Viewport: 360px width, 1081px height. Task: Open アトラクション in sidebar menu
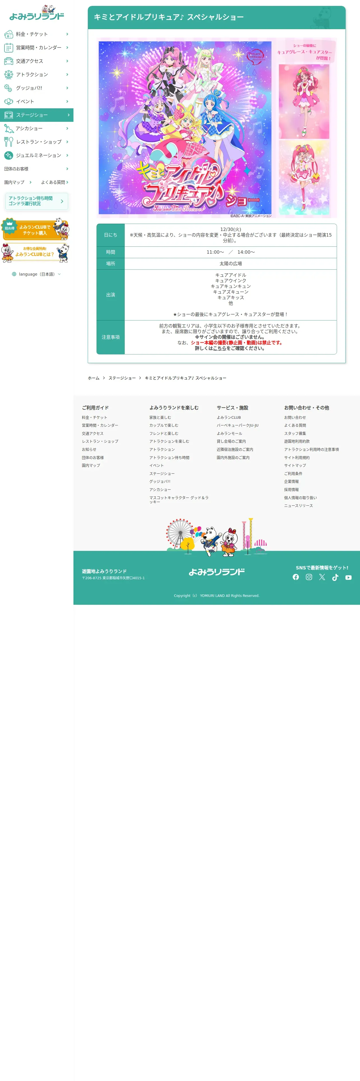pyautogui.click(x=36, y=75)
